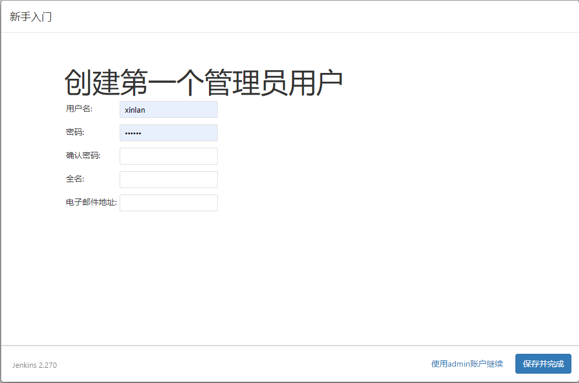The image size is (579, 383).
Task: Click the 新手入门 header text
Action: (30, 16)
